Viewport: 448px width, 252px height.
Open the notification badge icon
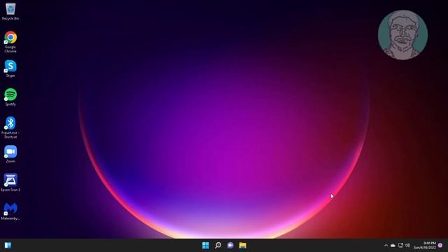pyautogui.click(x=440, y=246)
